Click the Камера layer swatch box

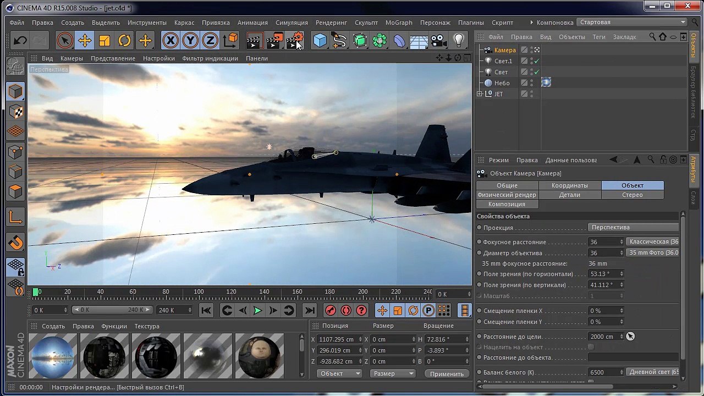point(524,50)
